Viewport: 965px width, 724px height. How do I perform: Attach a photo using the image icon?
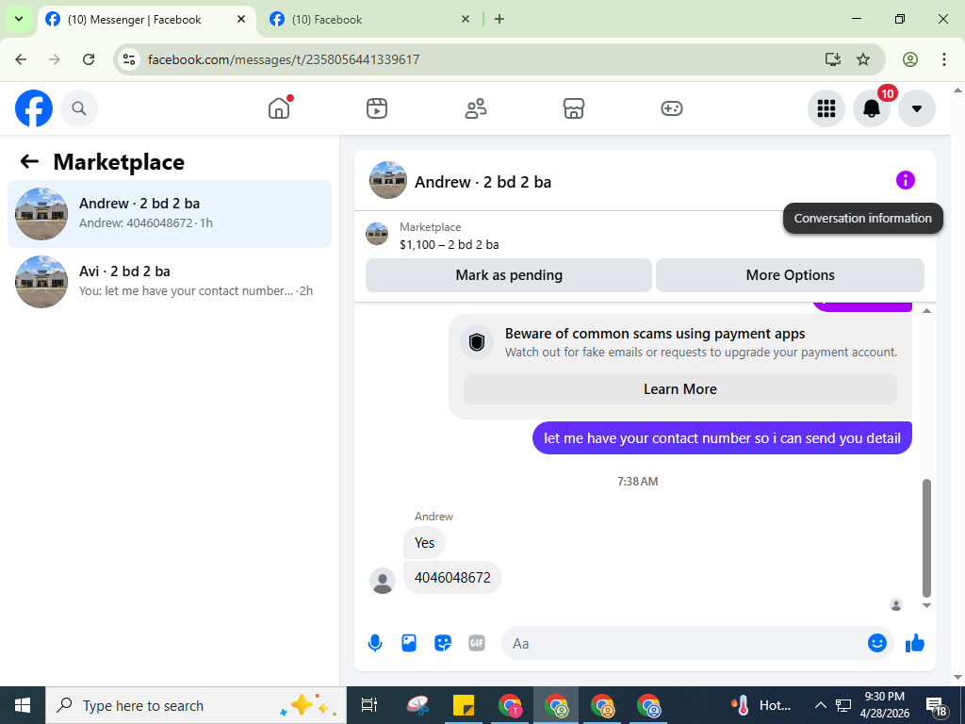(409, 643)
